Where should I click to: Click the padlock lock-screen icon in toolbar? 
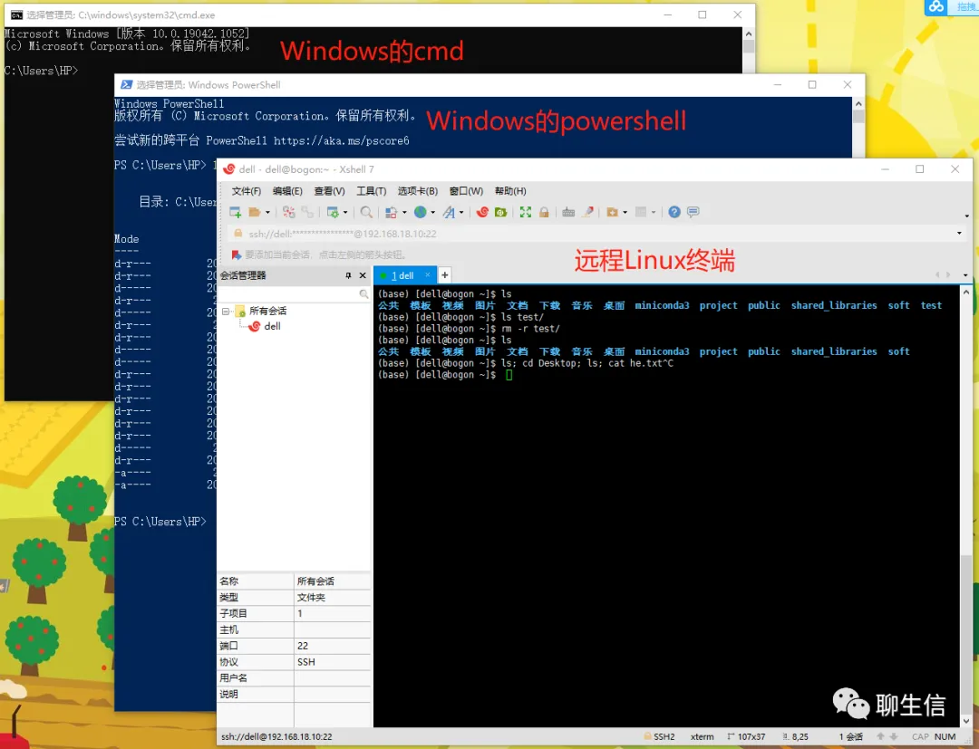click(x=544, y=212)
